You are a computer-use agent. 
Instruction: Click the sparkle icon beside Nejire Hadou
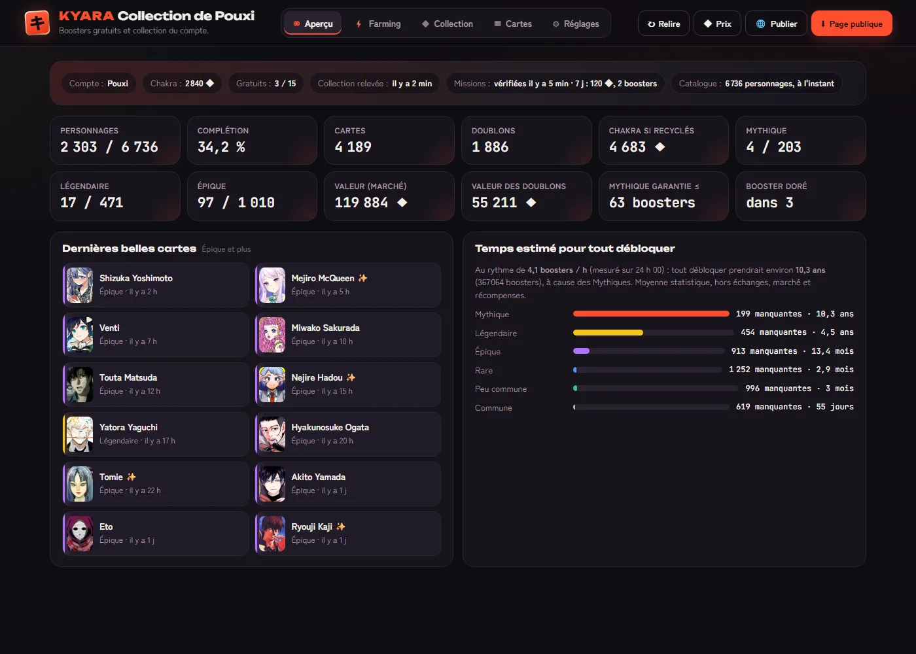click(x=351, y=377)
